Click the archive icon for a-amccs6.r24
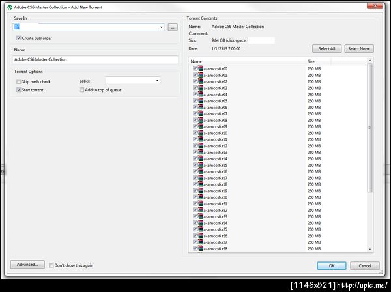 point(201,223)
